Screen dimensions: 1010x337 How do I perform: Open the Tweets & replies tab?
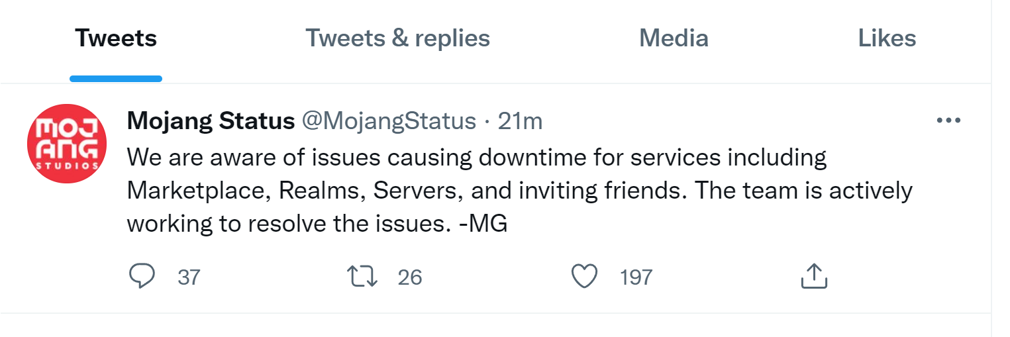pos(397,38)
